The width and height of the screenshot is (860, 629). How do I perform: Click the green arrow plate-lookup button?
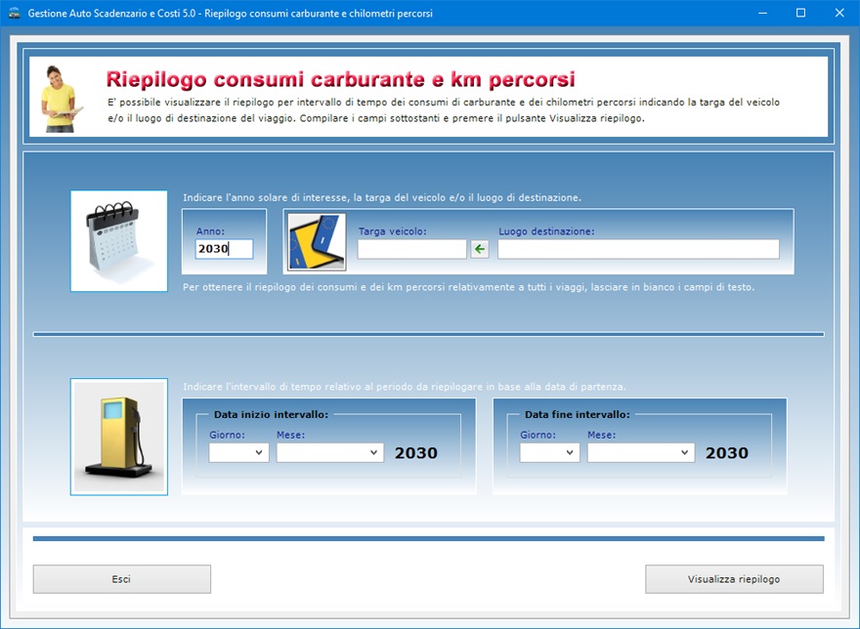480,249
